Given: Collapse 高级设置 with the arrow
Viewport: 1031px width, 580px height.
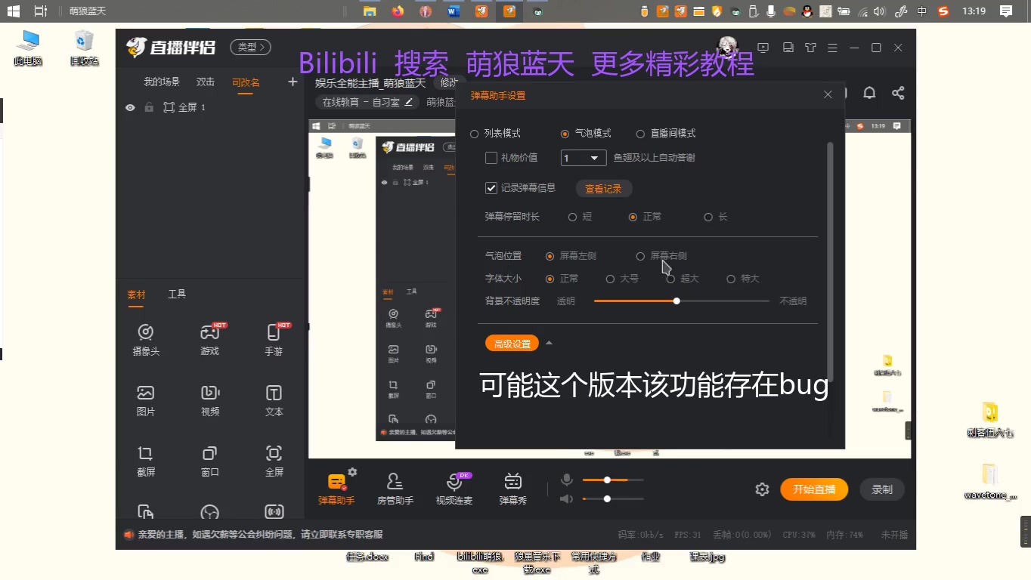Looking at the screenshot, I should click(x=549, y=343).
